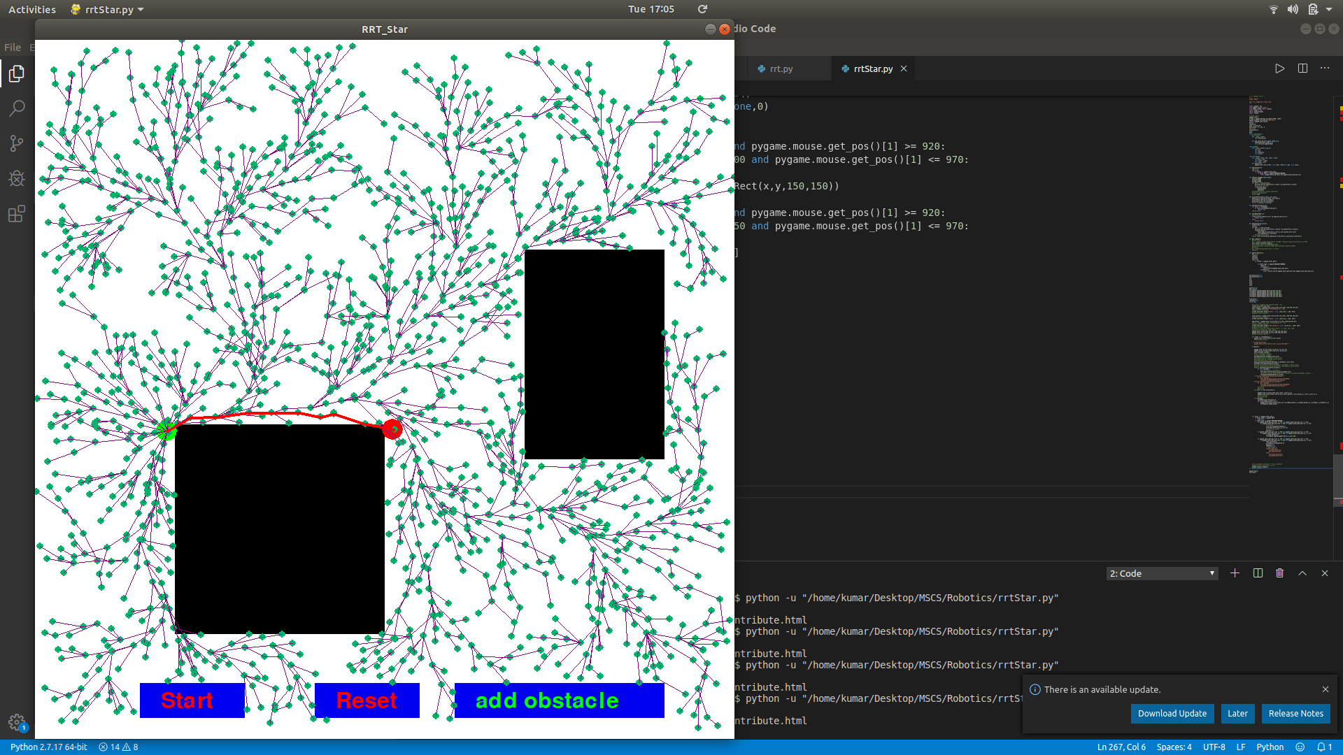The width and height of the screenshot is (1343, 755).
Task: Click the add obstacle button
Action: [x=558, y=700]
